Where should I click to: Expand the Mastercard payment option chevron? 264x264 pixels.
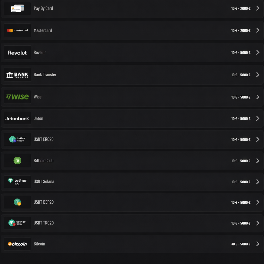(258, 30)
